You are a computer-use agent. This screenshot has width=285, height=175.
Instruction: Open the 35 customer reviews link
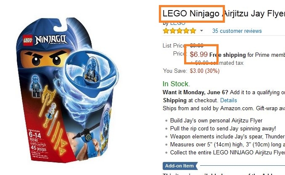click(237, 31)
